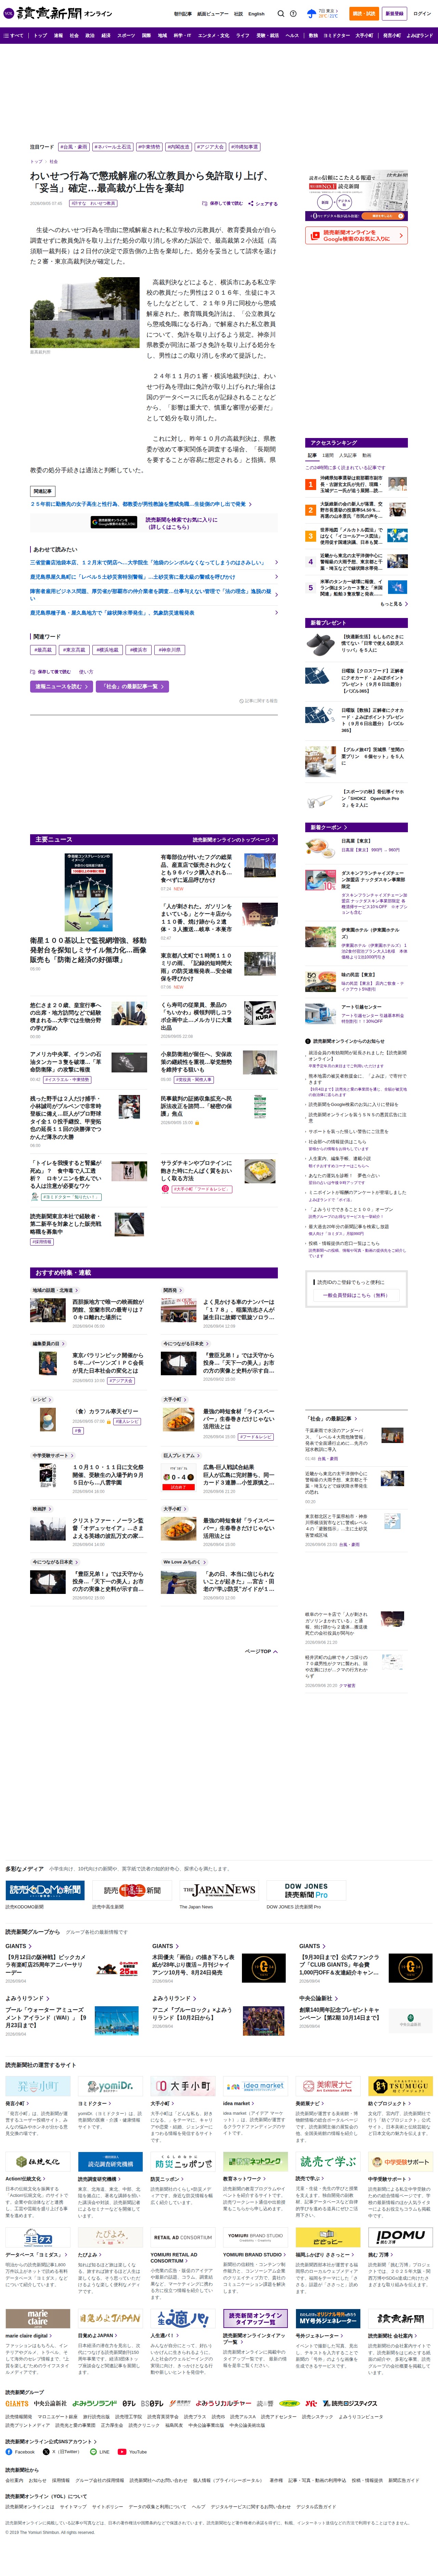Click the #内閣改造 trending tag

point(179,147)
